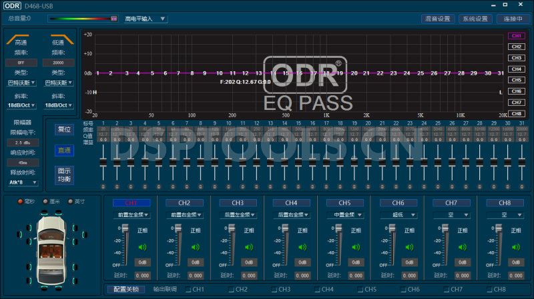
Task: Mute CH6 with its green speaker icon
Action: [409, 247]
